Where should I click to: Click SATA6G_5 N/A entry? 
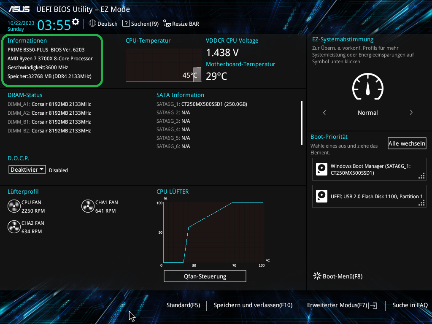173,138
